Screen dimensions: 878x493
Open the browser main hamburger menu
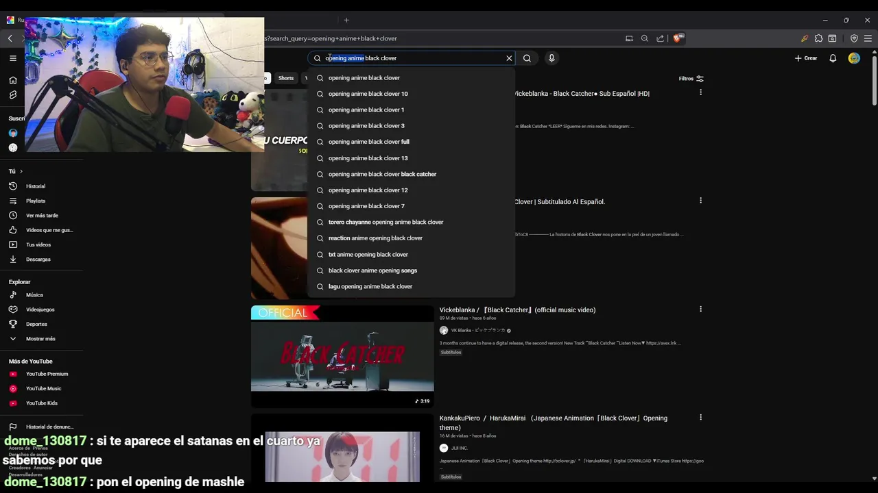point(868,38)
